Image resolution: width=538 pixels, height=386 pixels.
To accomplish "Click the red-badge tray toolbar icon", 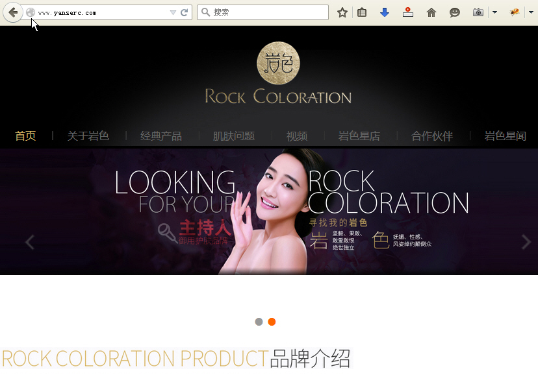I will tap(407, 12).
